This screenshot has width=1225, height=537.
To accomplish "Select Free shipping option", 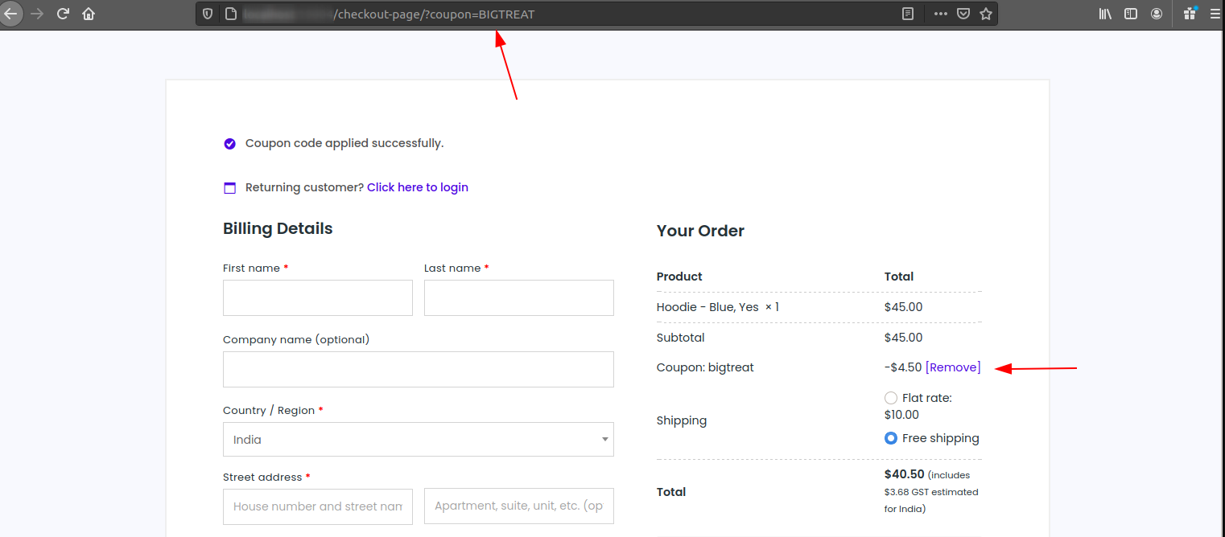I will pos(891,438).
